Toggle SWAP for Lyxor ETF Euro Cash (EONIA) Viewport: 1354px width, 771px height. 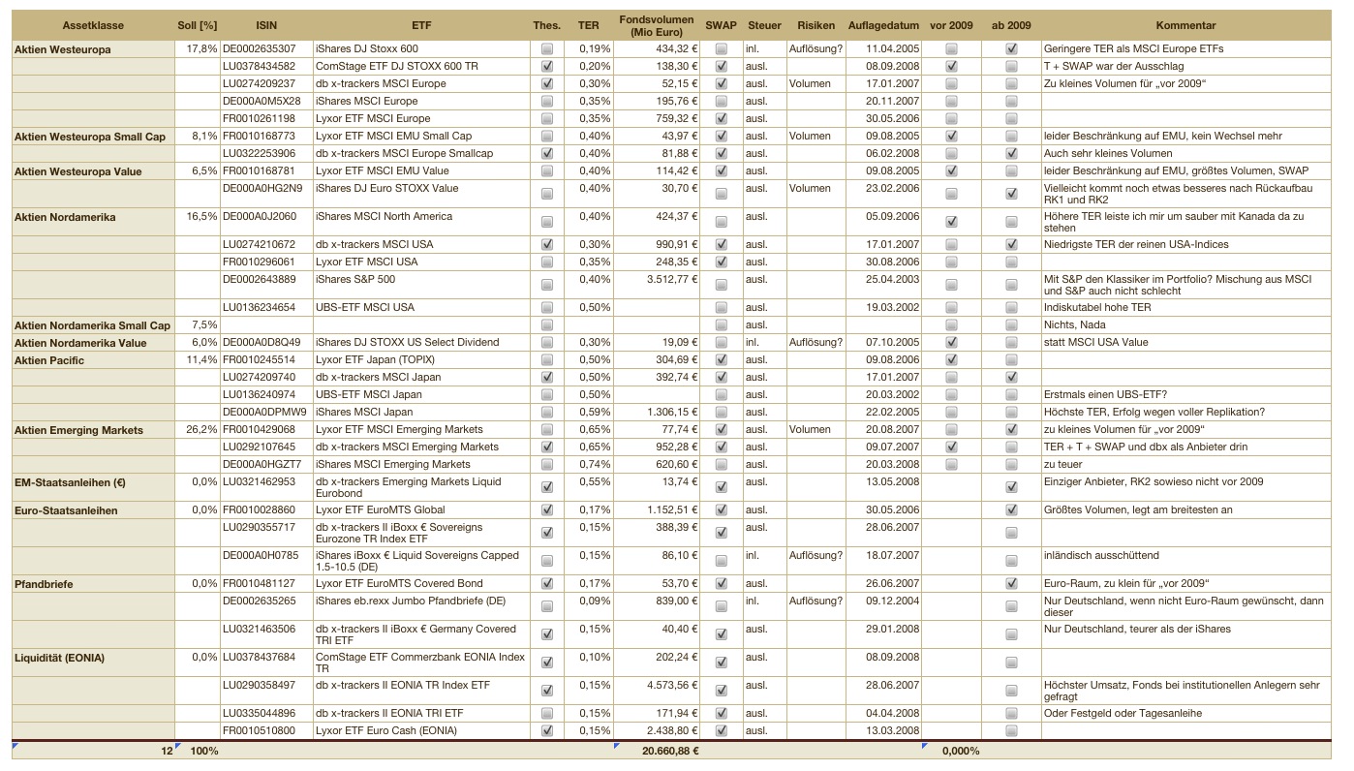pos(721,730)
